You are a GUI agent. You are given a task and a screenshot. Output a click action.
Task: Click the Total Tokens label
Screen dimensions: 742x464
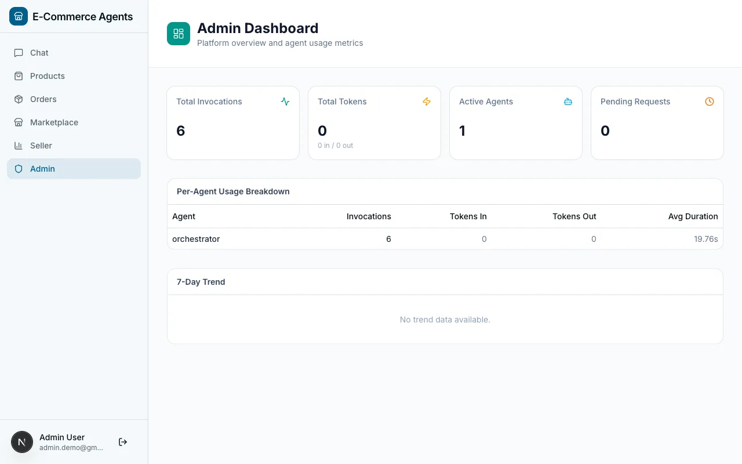(x=342, y=101)
